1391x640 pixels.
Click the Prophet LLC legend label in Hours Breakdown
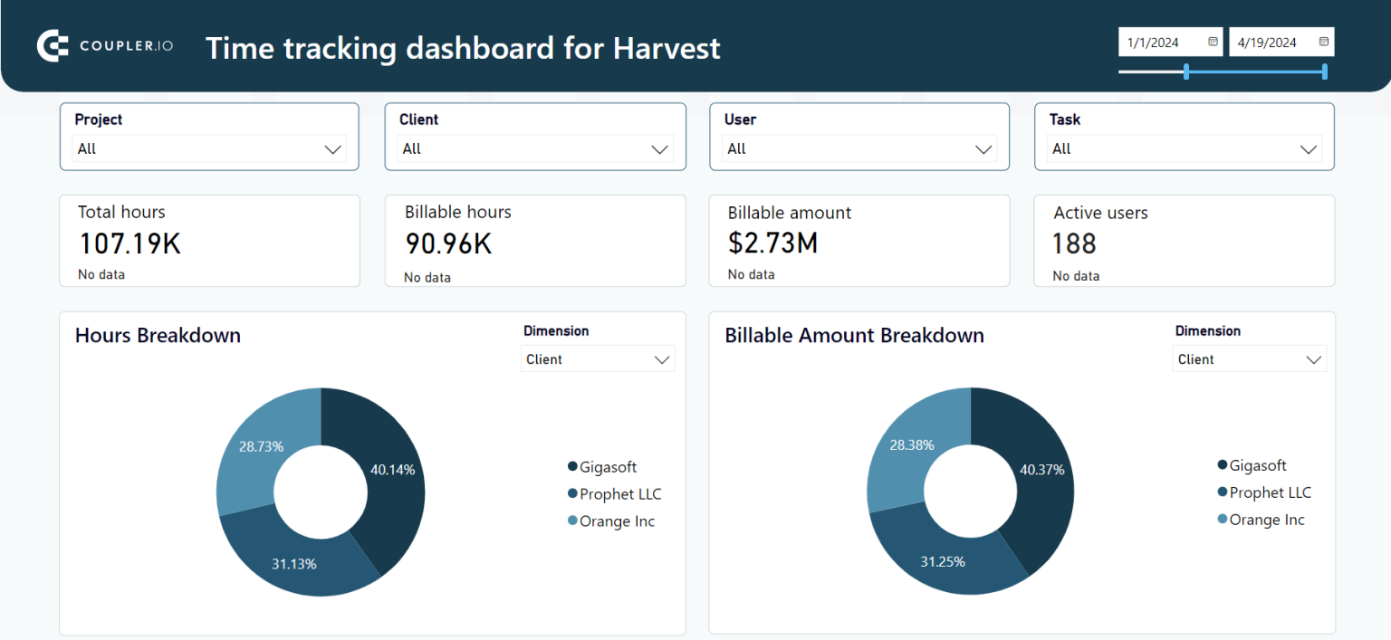coord(621,494)
